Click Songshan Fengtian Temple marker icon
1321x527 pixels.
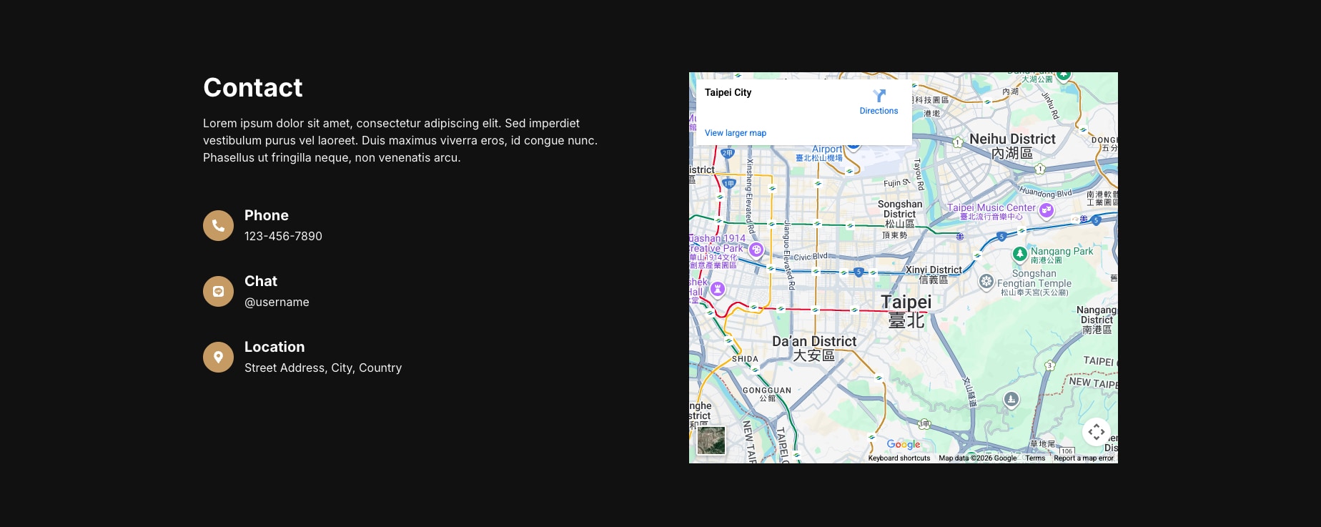(986, 282)
